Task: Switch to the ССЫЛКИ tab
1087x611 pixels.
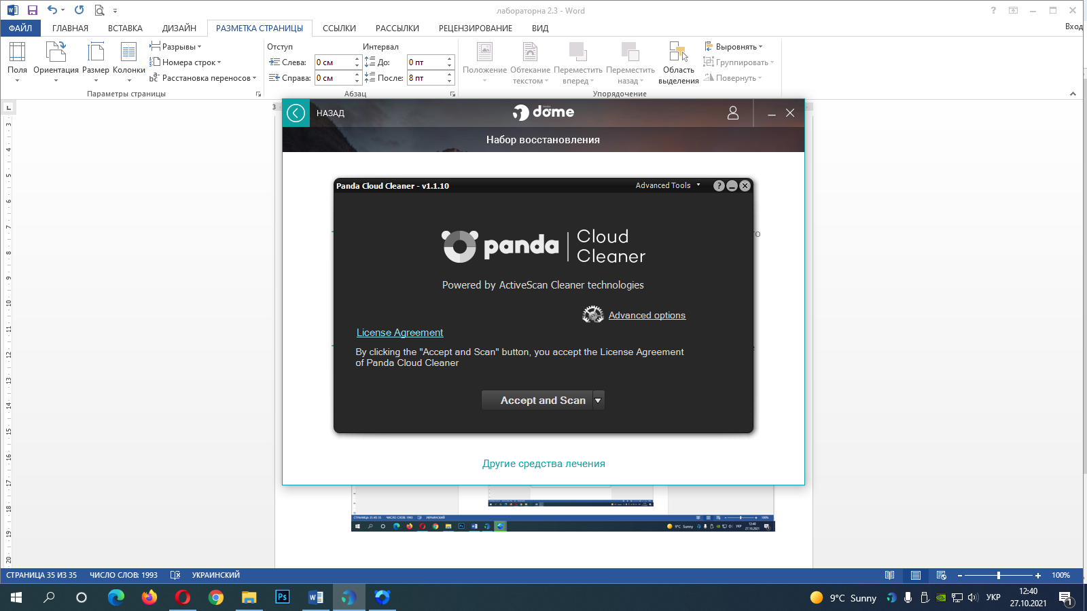Action: 339,28
